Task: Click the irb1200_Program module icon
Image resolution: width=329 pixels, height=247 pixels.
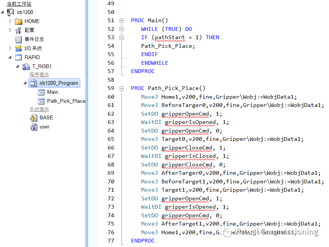Action: point(33,83)
